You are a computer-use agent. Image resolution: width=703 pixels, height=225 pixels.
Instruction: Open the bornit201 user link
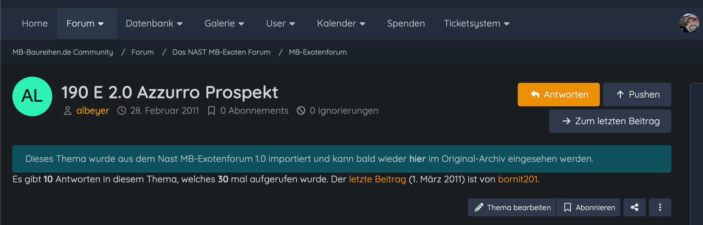pyautogui.click(x=517, y=179)
